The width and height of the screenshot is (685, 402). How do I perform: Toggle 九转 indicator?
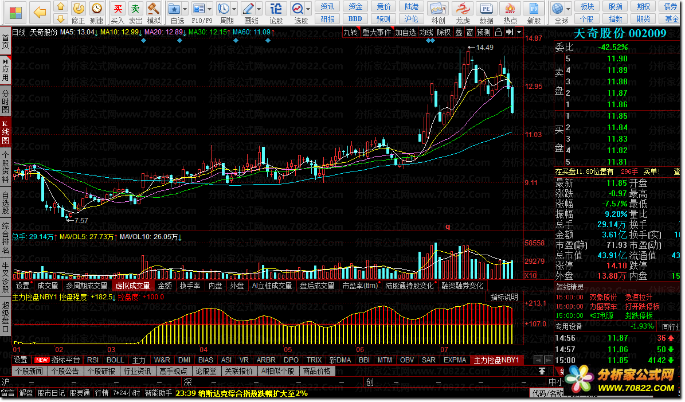point(350,32)
